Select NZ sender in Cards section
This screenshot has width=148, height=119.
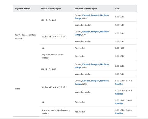pyautogui.click(x=43, y=102)
